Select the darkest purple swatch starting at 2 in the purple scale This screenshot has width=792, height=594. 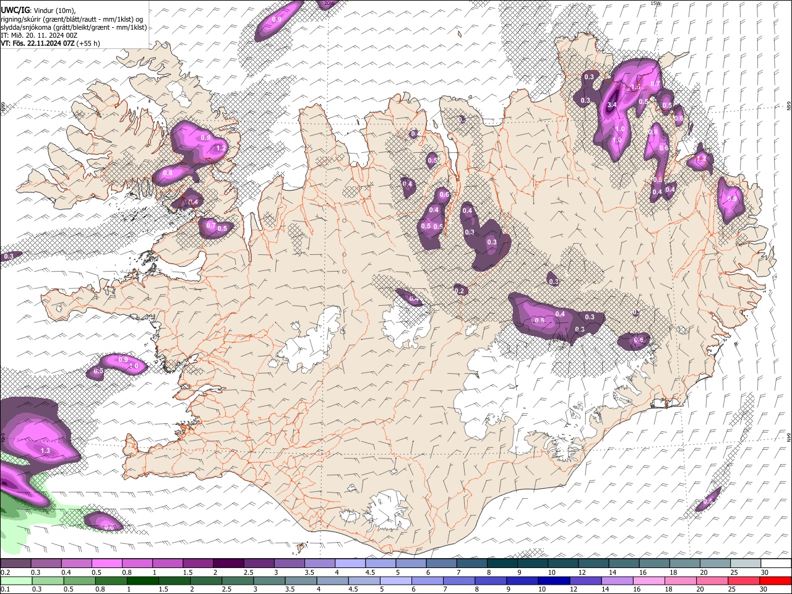pyautogui.click(x=228, y=563)
